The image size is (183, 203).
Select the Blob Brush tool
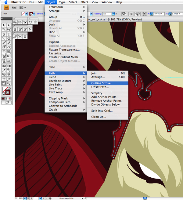pos(4,47)
